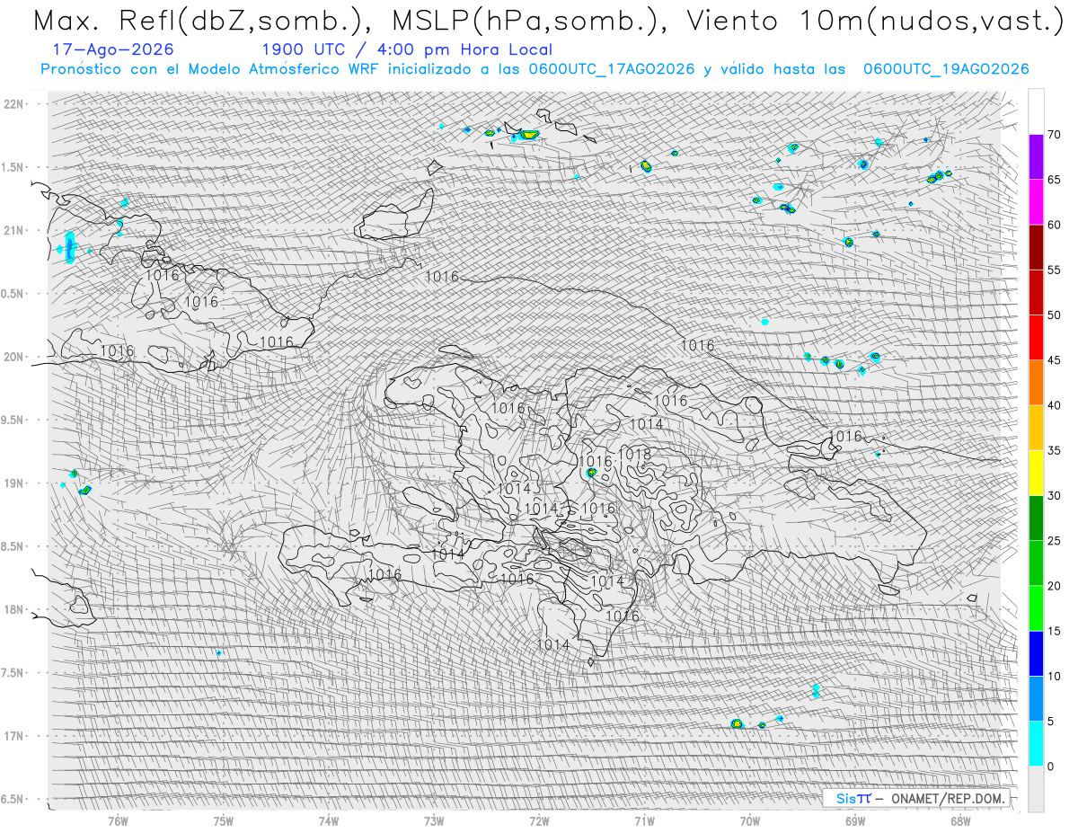Click the magenta 60–65 dBZ color band
The image size is (1078, 833).
1036,202
